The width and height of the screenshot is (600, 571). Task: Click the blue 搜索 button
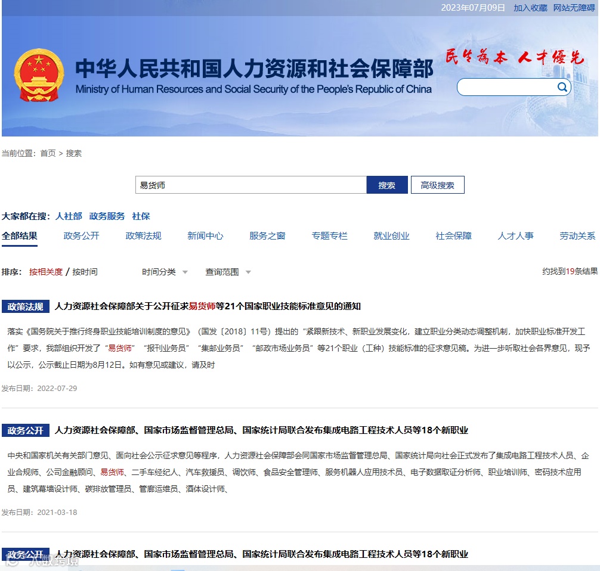387,185
